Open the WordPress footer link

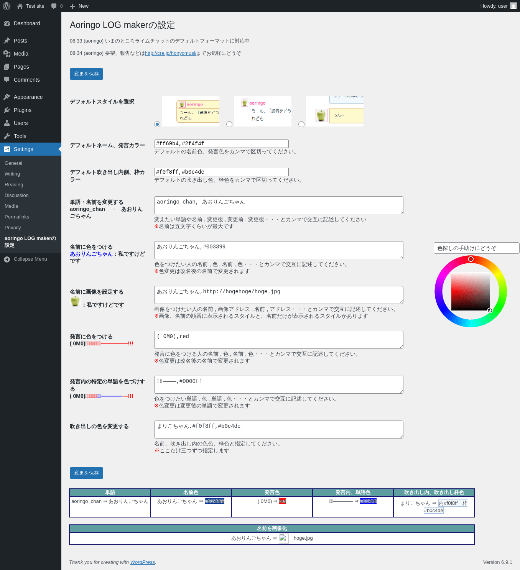click(x=143, y=562)
